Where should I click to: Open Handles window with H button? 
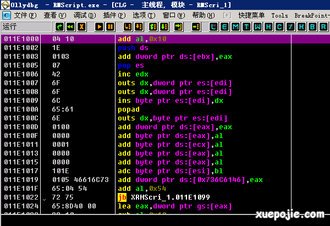pos(268,27)
